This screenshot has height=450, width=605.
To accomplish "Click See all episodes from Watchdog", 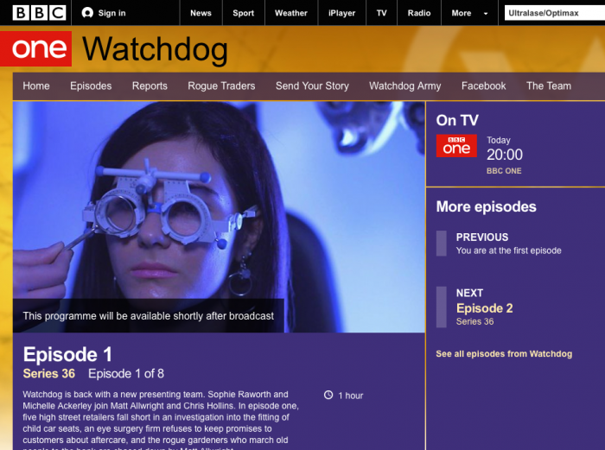I will tap(504, 353).
